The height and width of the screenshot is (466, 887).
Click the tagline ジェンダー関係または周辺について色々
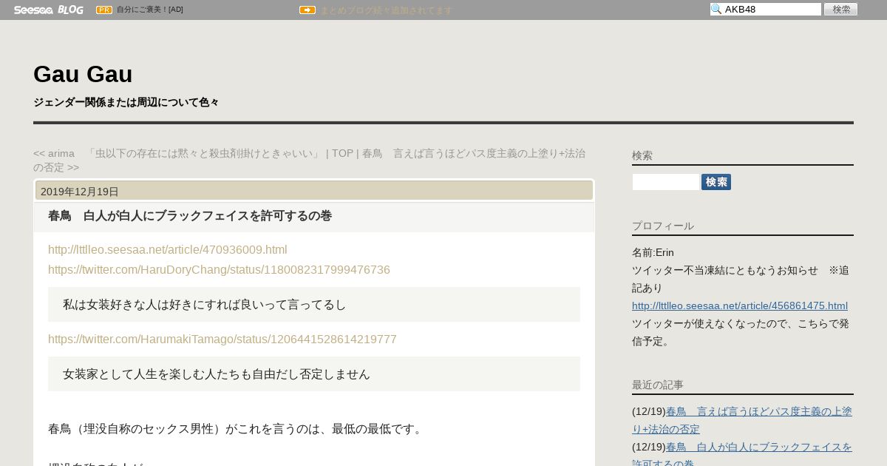coord(126,102)
